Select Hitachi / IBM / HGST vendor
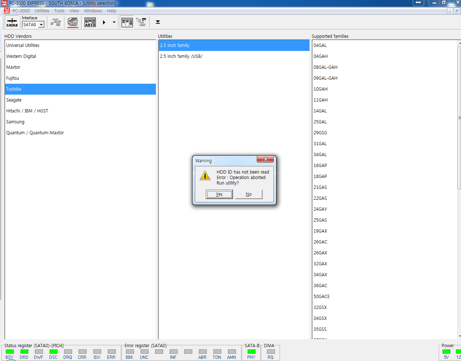The image size is (461, 361). point(80,111)
